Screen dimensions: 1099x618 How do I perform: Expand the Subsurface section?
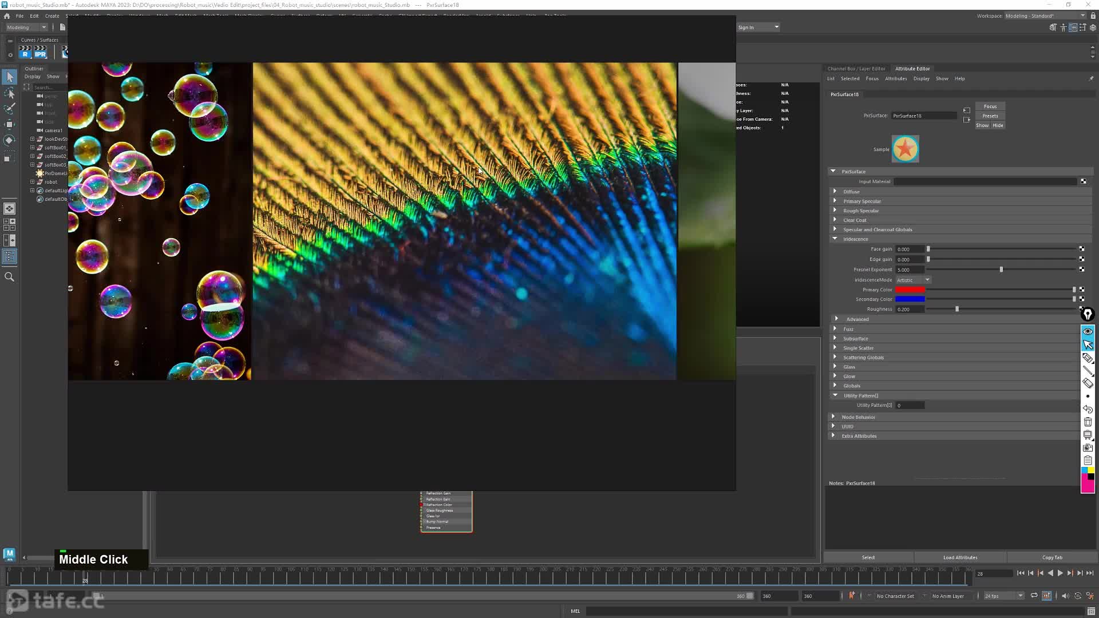pyautogui.click(x=835, y=338)
